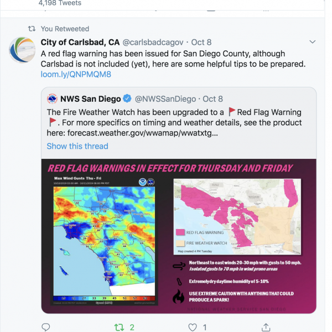Undo retweet using the green retweet icon
This screenshot has height=332, width=332.
pos(119,328)
